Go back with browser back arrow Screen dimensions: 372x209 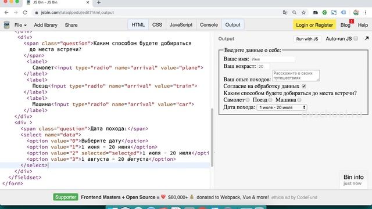[6, 12]
